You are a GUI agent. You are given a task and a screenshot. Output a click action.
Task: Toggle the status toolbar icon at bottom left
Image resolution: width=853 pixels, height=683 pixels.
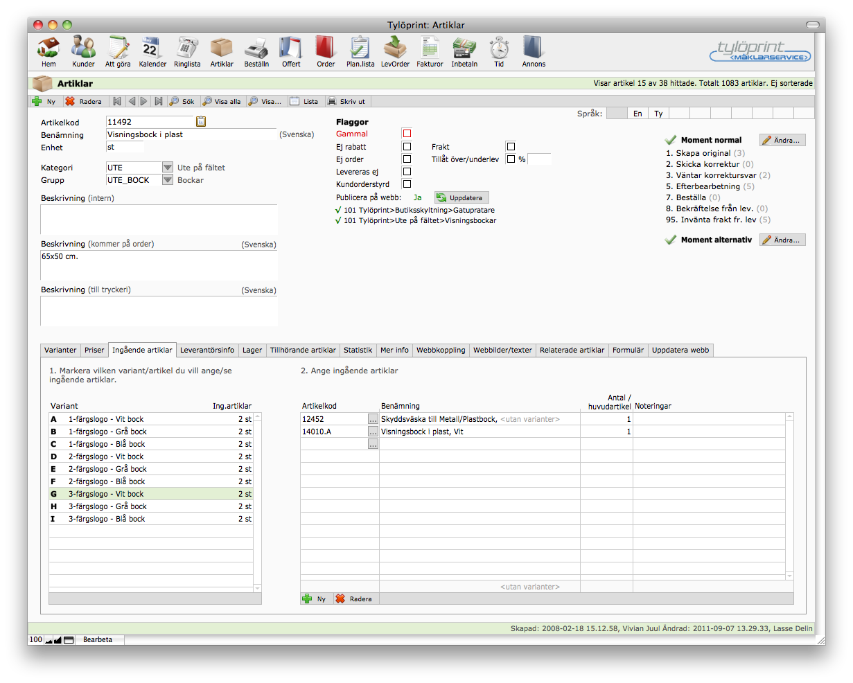[x=69, y=639]
